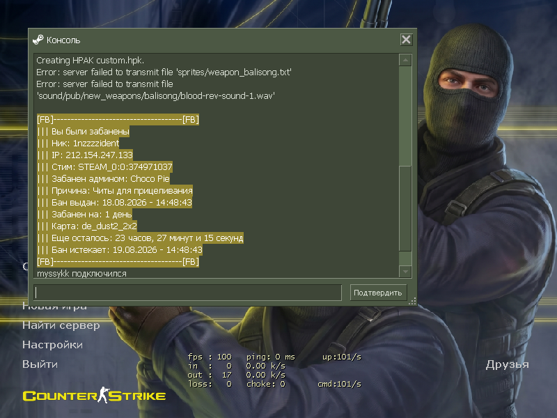The image size is (557, 418).
Task: Click the 'cmd:101/s' readout
Action: (x=339, y=385)
